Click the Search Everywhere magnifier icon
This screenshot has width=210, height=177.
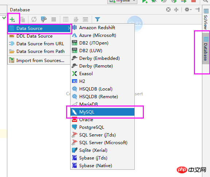coord(206,1)
